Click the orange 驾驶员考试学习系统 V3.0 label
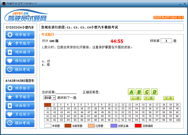188x135 pixels. pos(169,17)
